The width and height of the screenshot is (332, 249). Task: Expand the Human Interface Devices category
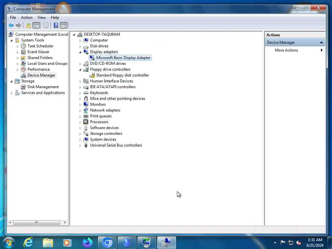coord(80,81)
